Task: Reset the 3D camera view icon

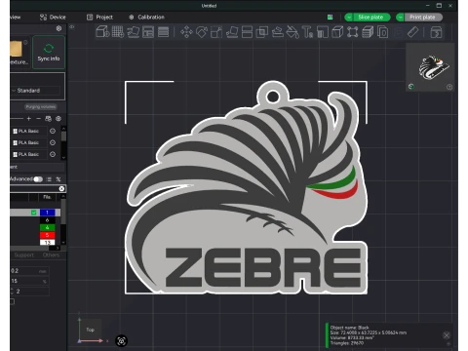Action: point(122,340)
